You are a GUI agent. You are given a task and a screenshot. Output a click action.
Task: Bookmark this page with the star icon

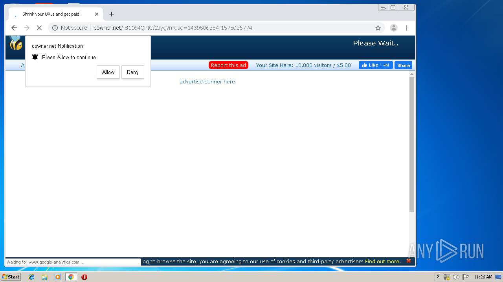[378, 28]
